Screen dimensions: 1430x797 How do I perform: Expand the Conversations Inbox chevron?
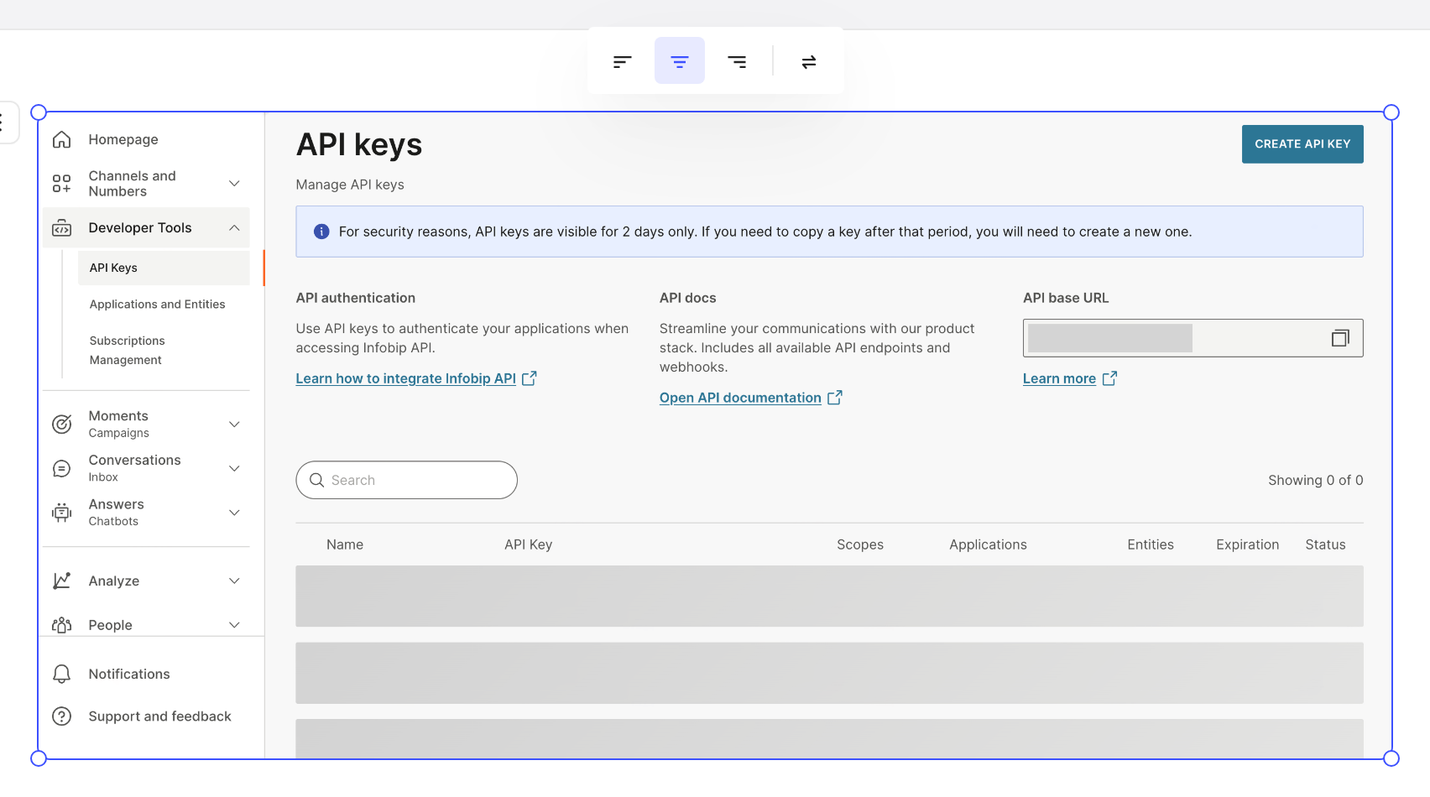(x=235, y=468)
